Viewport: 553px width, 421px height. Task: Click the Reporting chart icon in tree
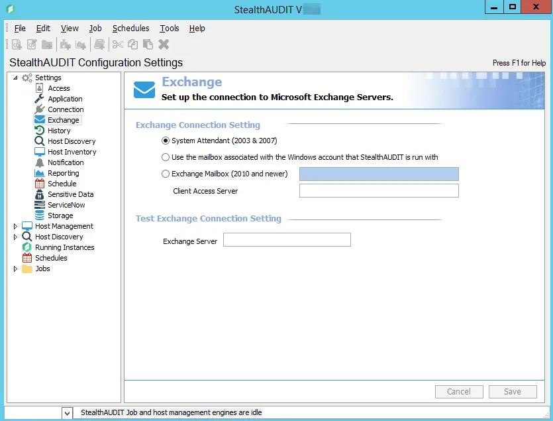click(x=40, y=173)
